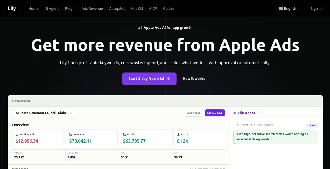Click the CPA value $6.79
Viewport: 330px width, 169px height.
[178, 157]
